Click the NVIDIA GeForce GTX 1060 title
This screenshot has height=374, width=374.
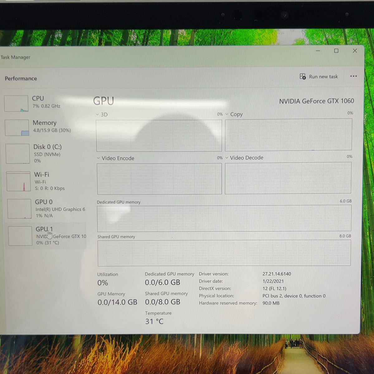coord(317,101)
